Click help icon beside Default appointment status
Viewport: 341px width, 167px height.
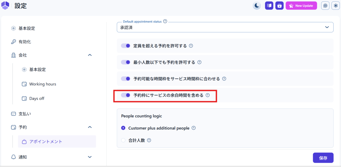click(x=165, y=22)
